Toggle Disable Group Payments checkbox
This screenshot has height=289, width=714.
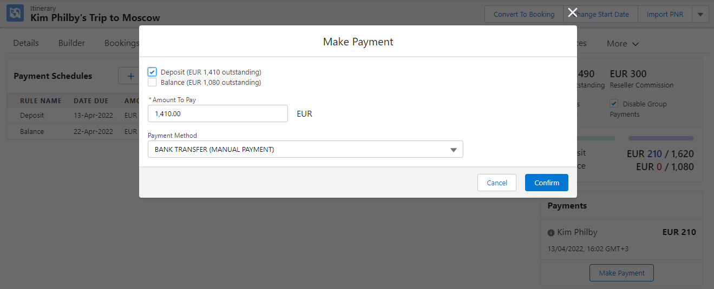point(614,104)
